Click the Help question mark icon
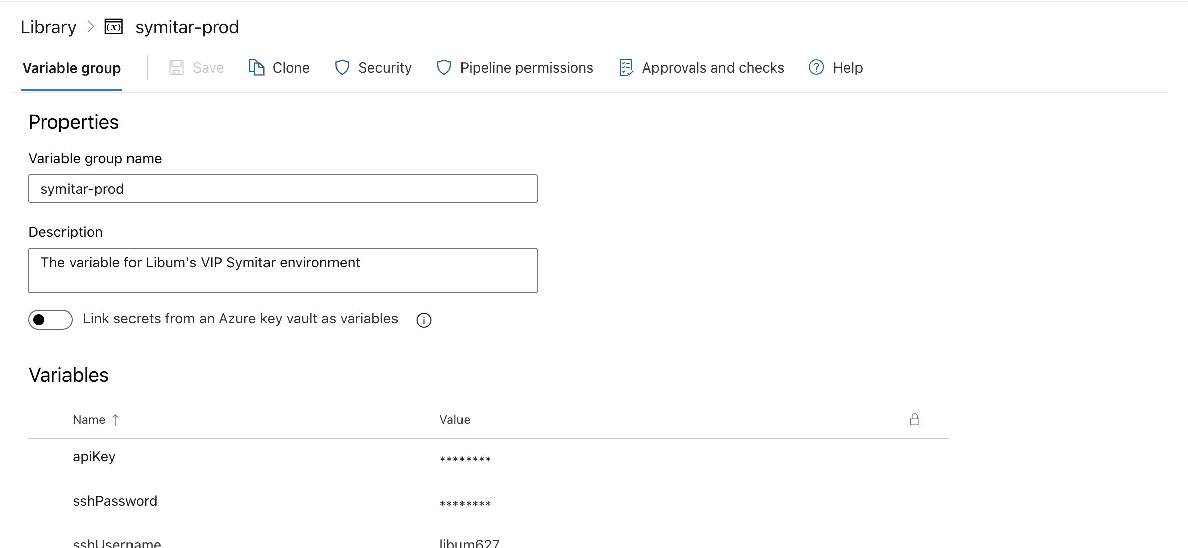This screenshot has height=548, width=1188. click(x=816, y=67)
